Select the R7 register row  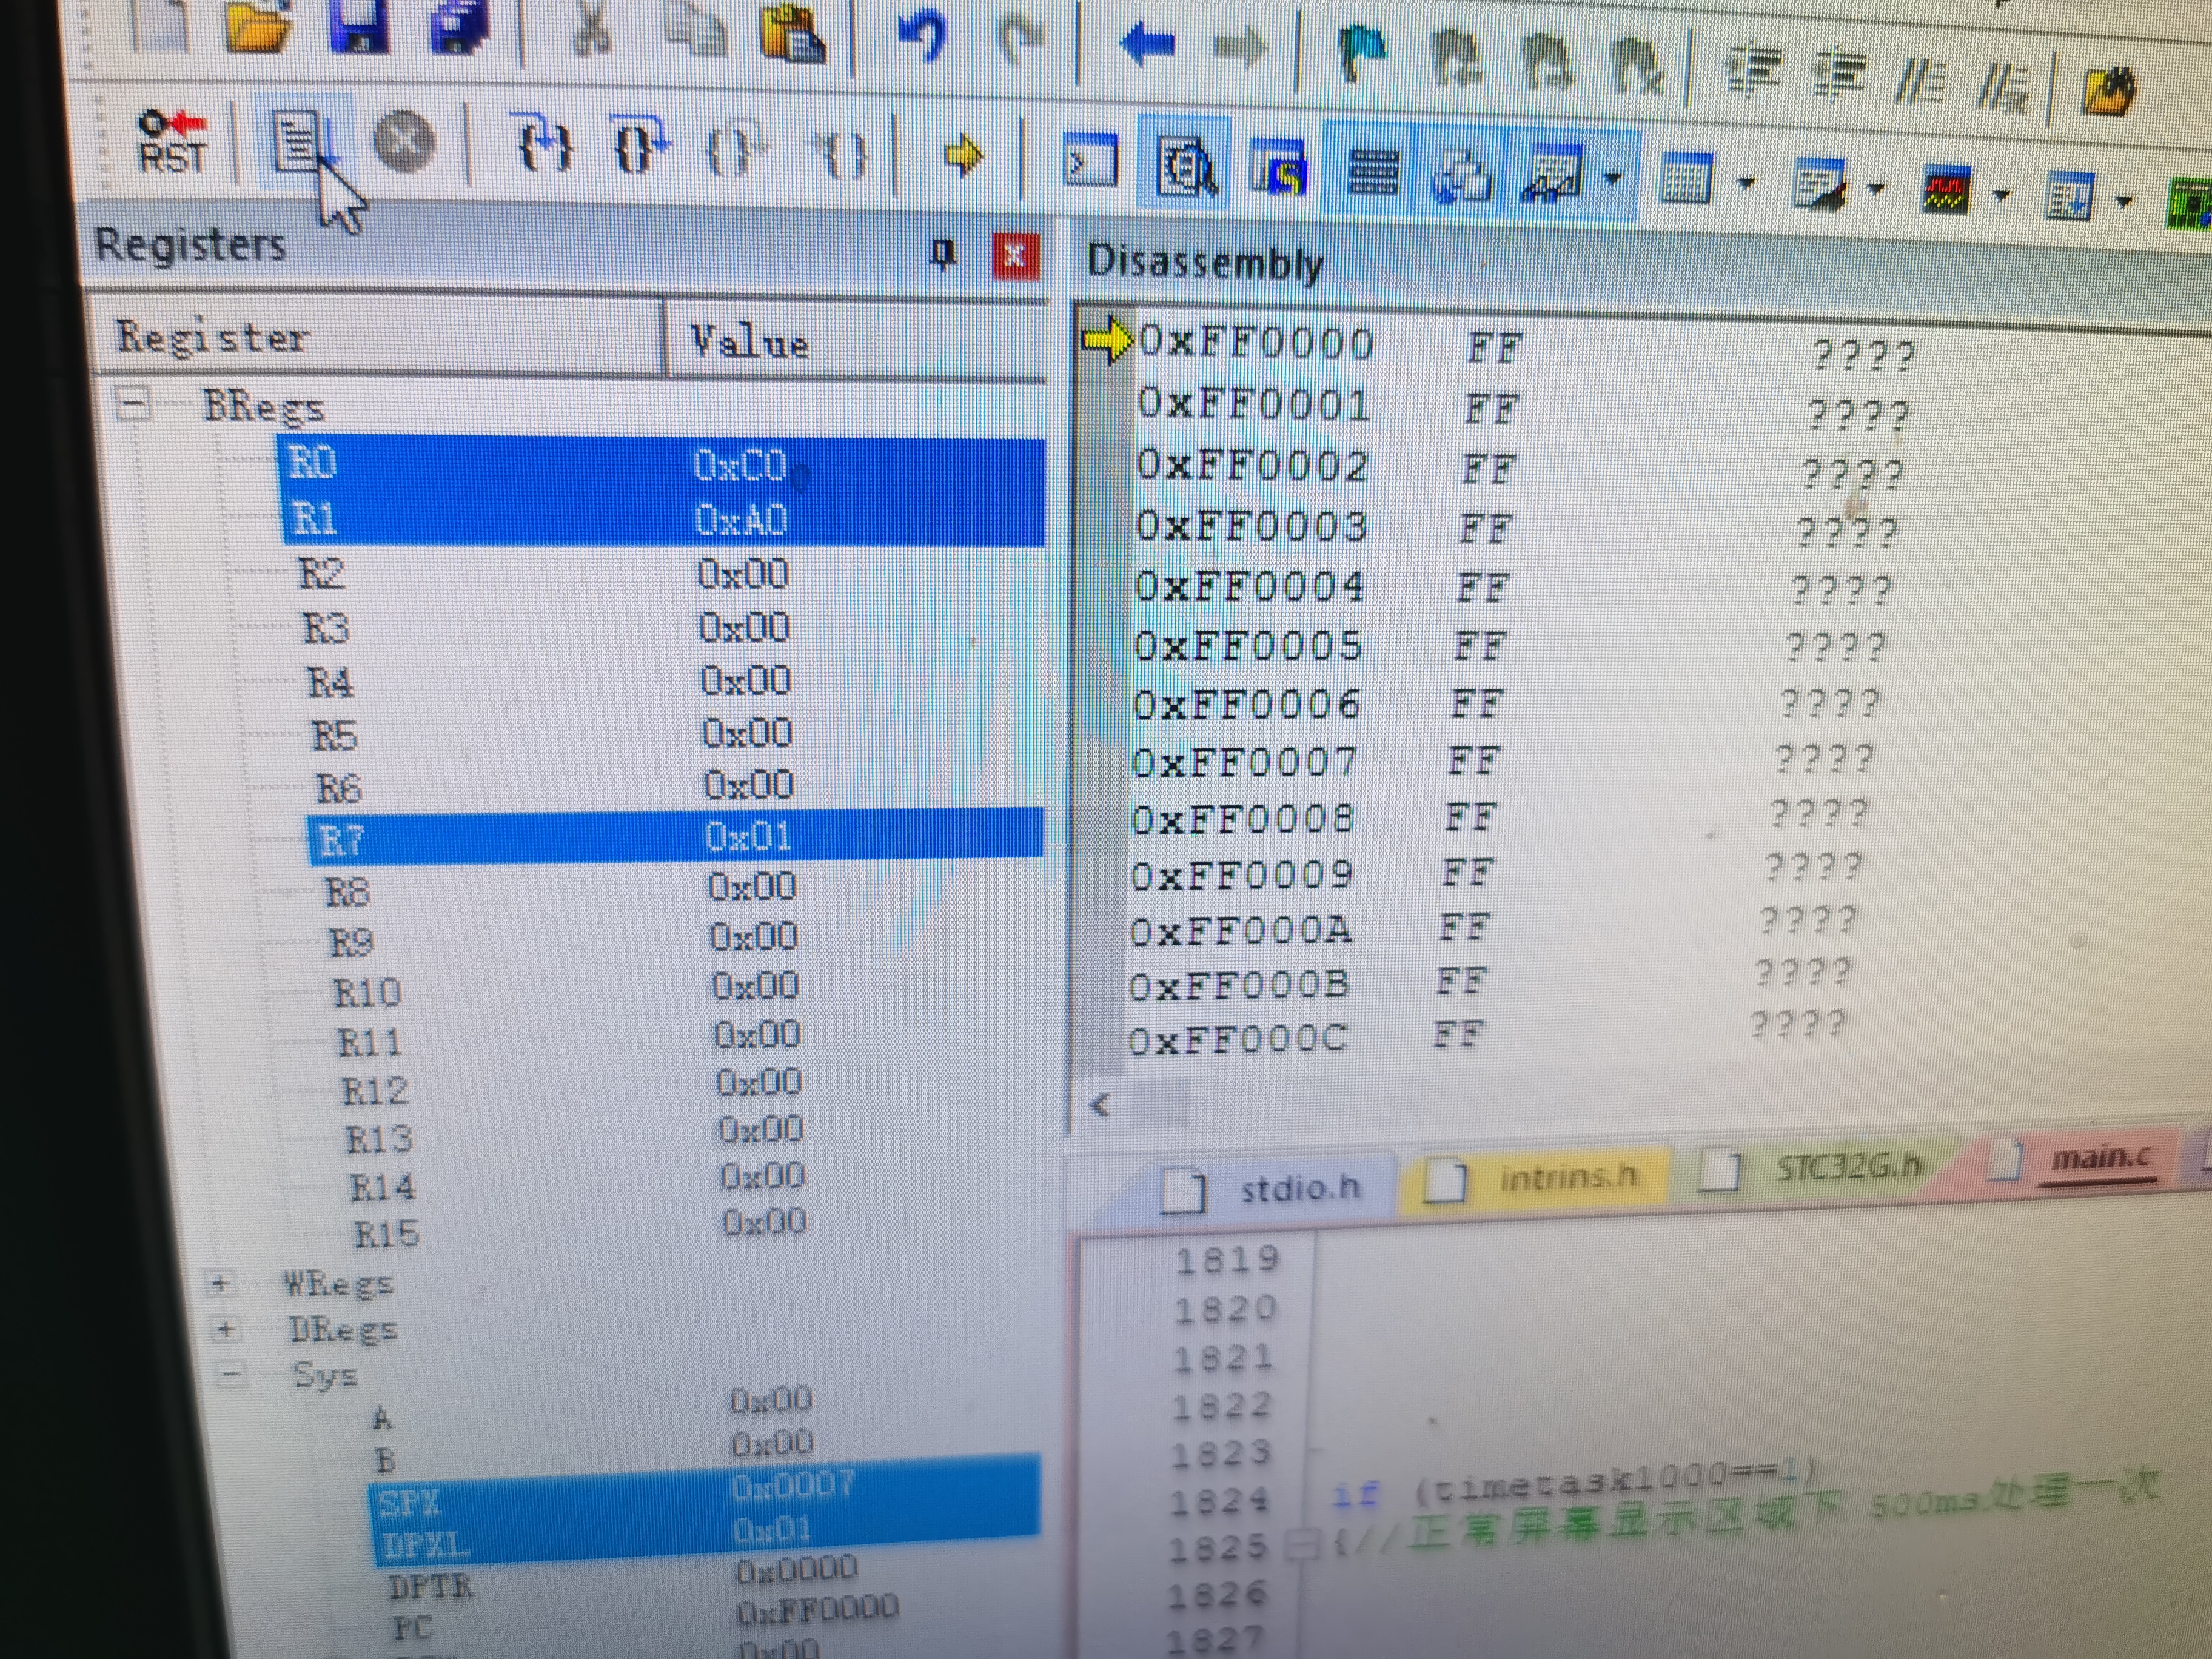click(x=675, y=837)
